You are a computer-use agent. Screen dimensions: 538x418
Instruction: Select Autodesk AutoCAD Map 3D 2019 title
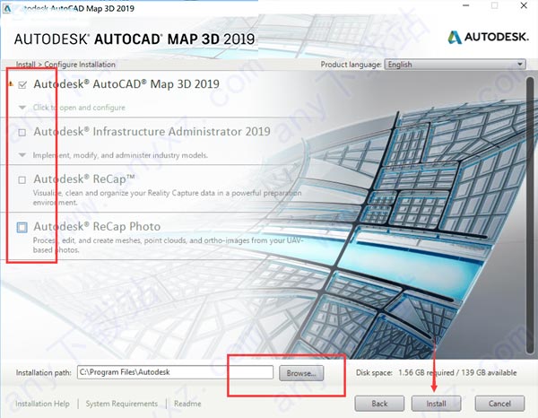[126, 84]
